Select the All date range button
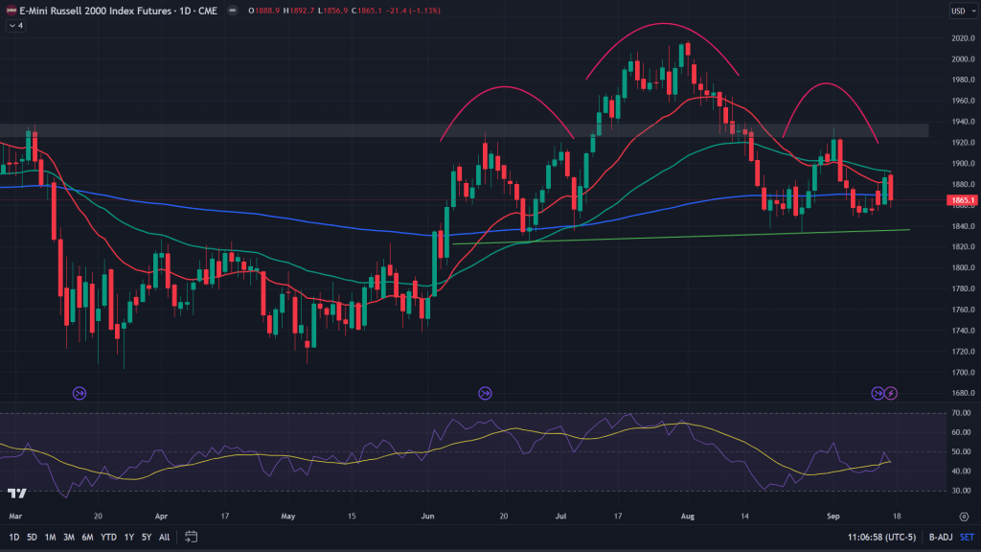981x552 pixels. click(165, 536)
